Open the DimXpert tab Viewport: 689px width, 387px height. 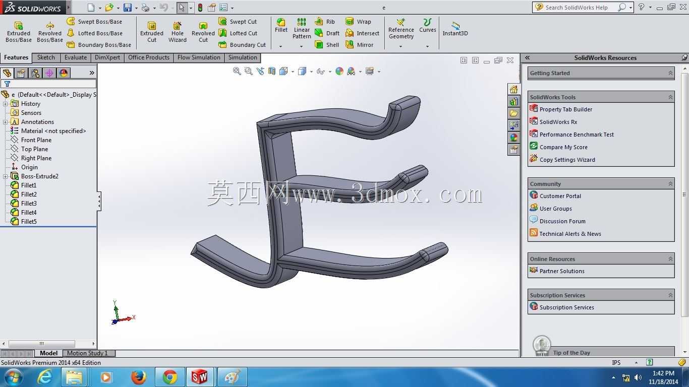click(107, 57)
